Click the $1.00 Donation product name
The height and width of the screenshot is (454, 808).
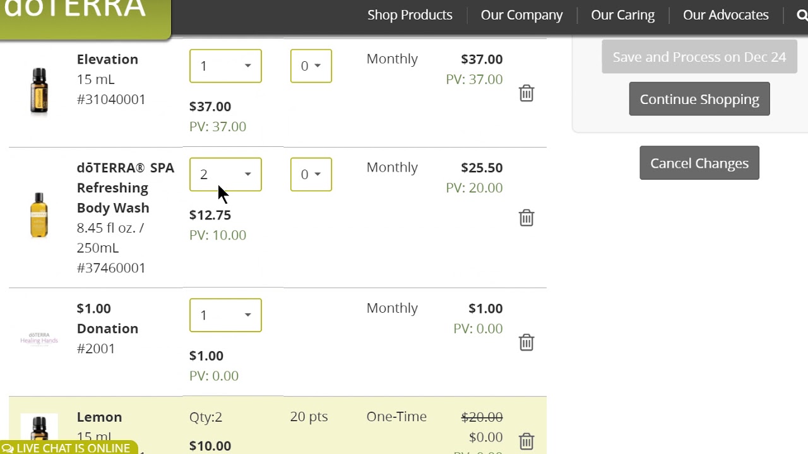point(107,318)
